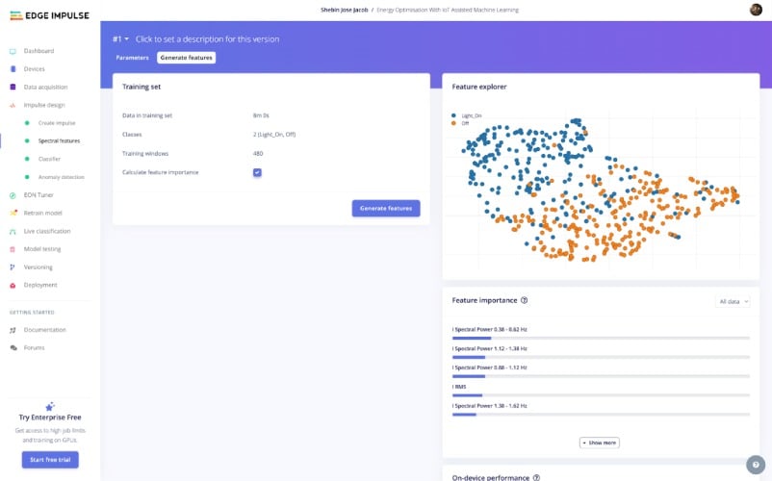Open the All data dropdown

(x=733, y=301)
